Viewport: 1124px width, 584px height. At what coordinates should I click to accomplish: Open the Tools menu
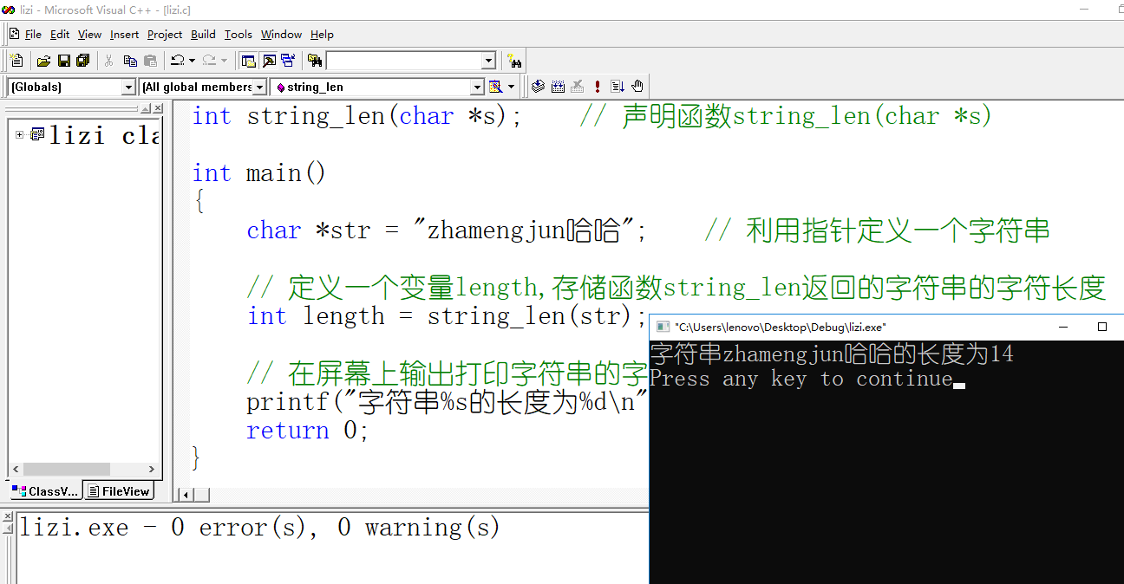click(x=238, y=35)
